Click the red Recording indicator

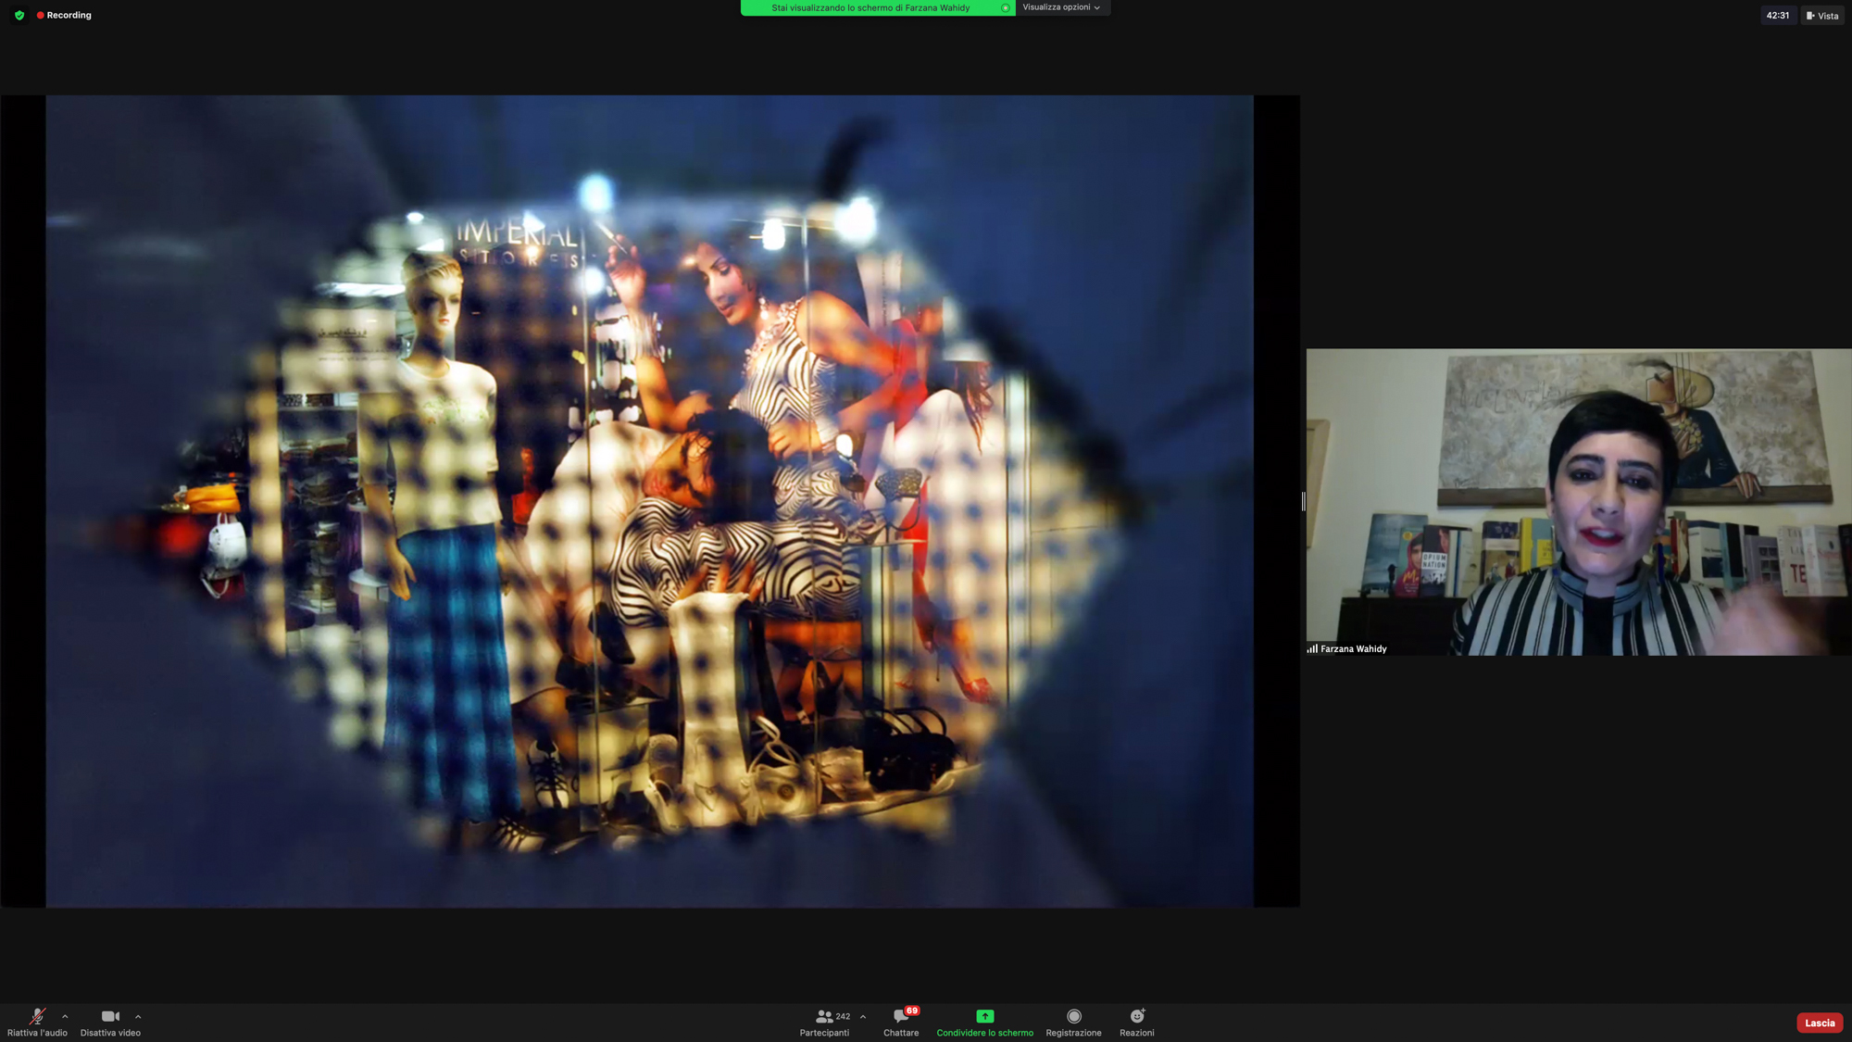(x=64, y=15)
